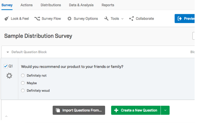The height and width of the screenshot is (123, 198).
Task: Click the blue Preview button
Action: coord(185,18)
